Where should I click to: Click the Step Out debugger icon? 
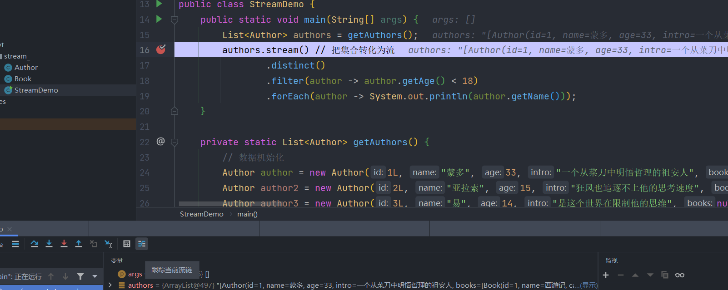tap(79, 244)
